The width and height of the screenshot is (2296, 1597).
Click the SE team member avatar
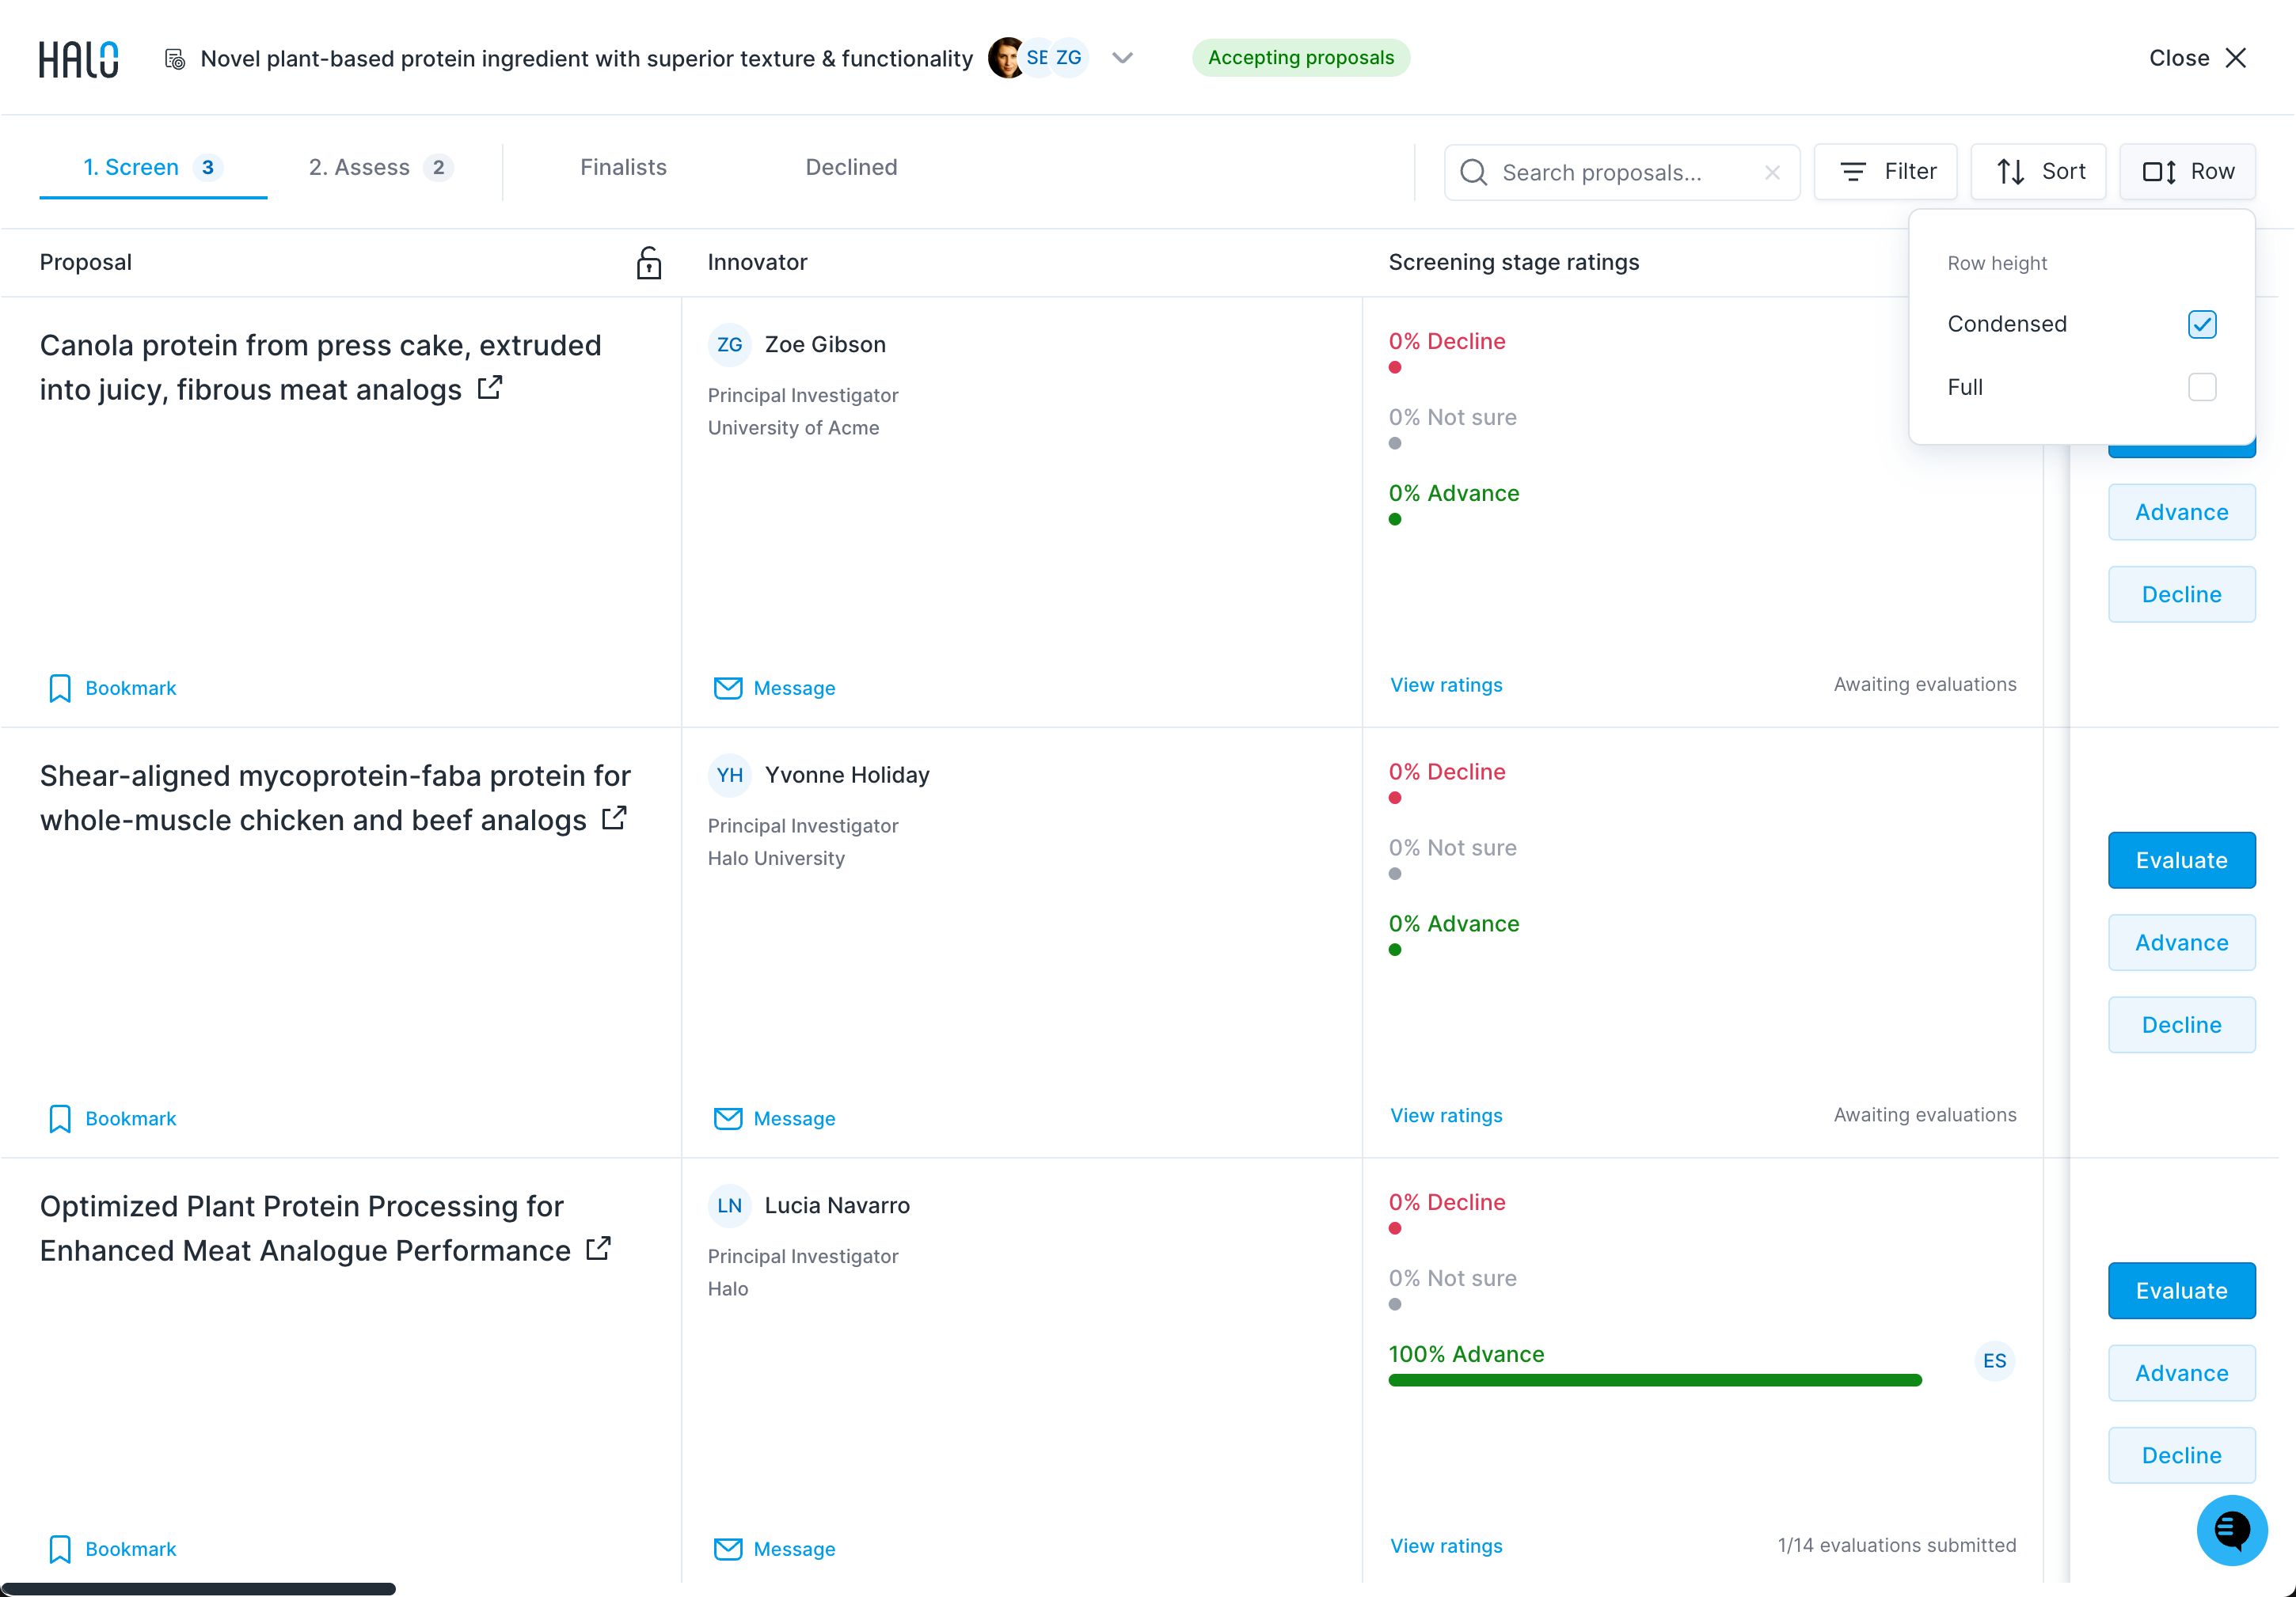coord(1037,58)
